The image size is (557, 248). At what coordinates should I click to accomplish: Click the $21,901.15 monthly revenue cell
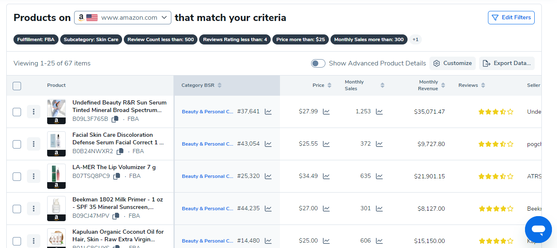click(x=429, y=176)
